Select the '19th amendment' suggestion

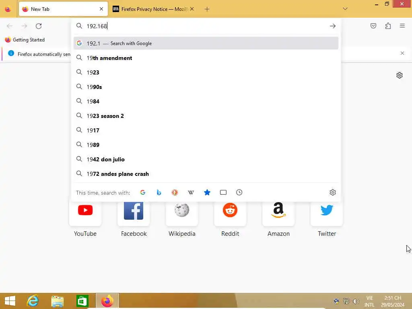coord(206,58)
